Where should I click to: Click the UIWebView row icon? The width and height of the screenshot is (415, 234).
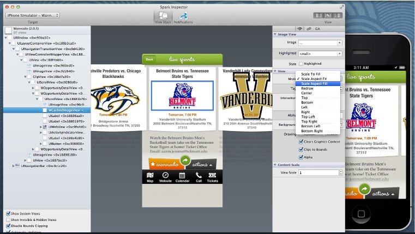45,127
